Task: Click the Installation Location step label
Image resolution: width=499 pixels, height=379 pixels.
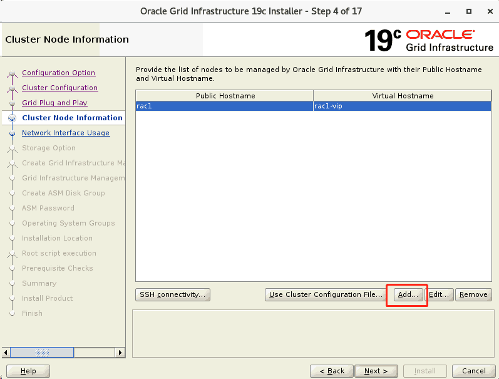Action: coord(57,238)
